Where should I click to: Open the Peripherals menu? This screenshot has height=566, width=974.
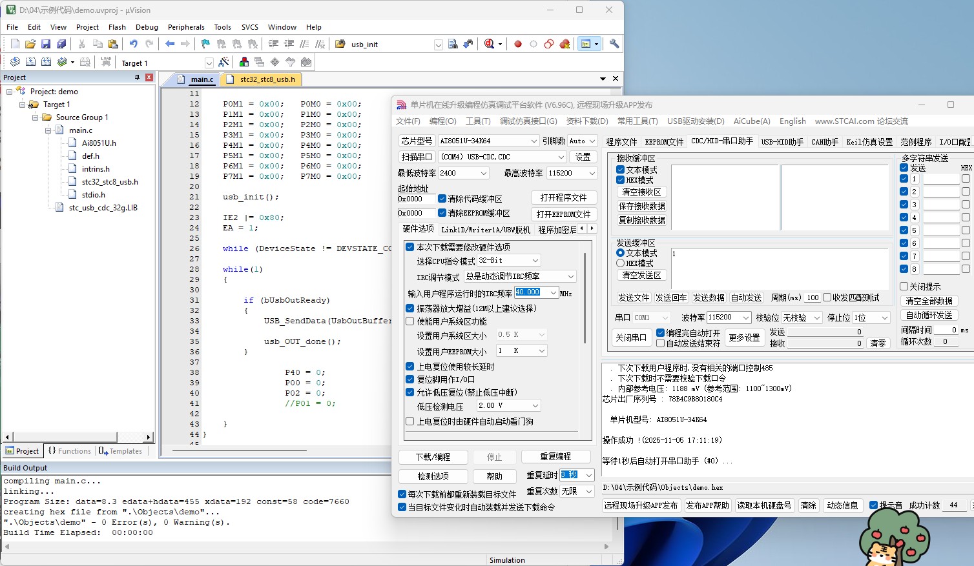186,27
